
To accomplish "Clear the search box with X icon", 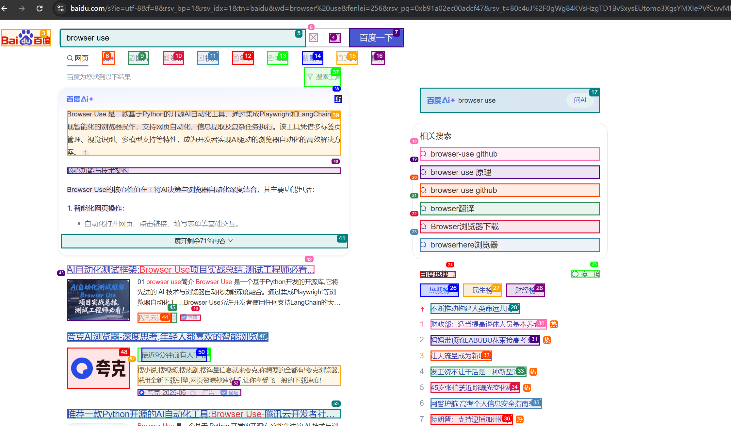I will point(313,38).
